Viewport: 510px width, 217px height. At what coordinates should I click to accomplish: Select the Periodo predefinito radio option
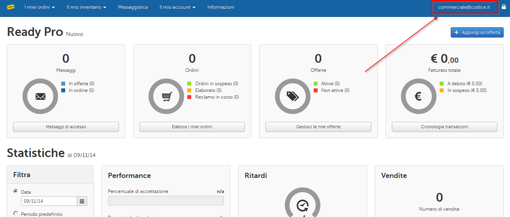point(16,213)
